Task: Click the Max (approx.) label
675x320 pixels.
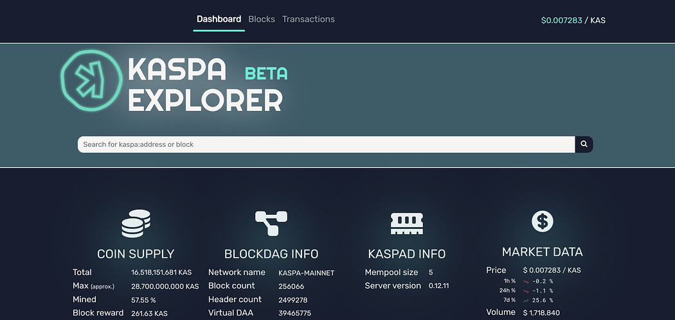Action: pos(93,286)
